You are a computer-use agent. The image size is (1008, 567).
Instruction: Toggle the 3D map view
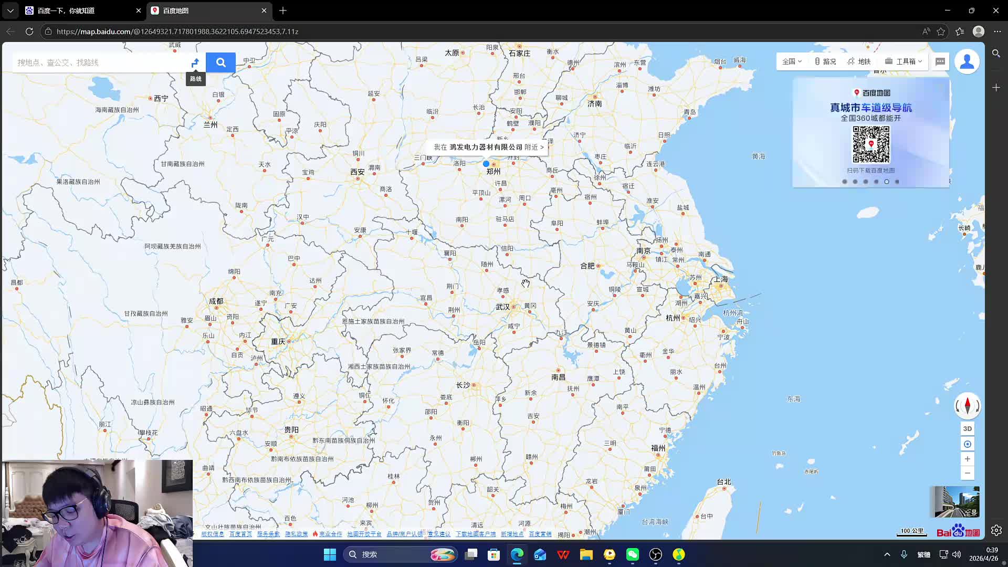(967, 428)
